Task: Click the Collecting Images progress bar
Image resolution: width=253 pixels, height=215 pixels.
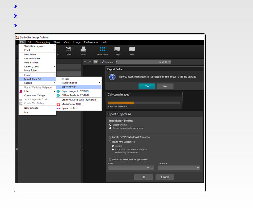Action: click(x=144, y=103)
